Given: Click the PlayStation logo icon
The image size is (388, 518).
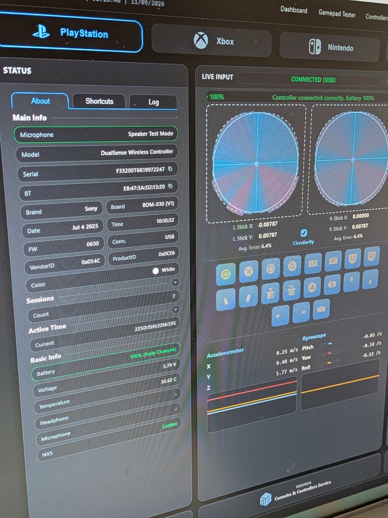Looking at the screenshot, I should [x=42, y=32].
